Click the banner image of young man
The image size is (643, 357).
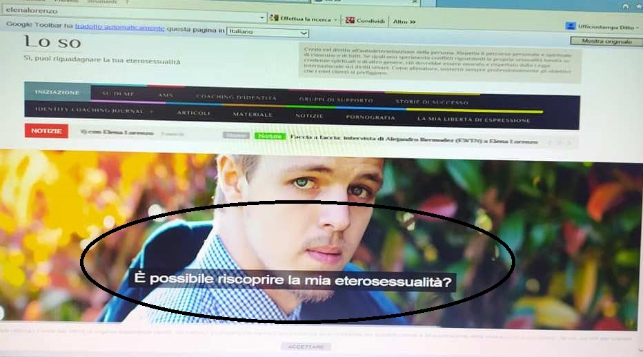point(321,240)
